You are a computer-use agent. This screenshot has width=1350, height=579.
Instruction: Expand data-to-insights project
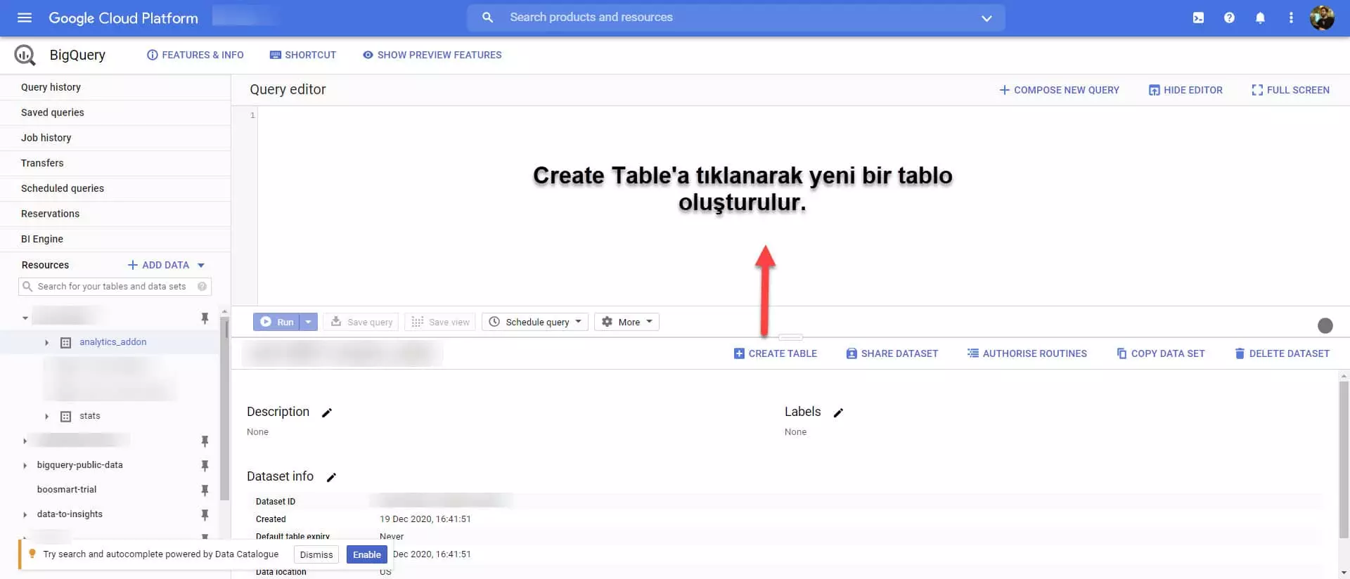[25, 514]
